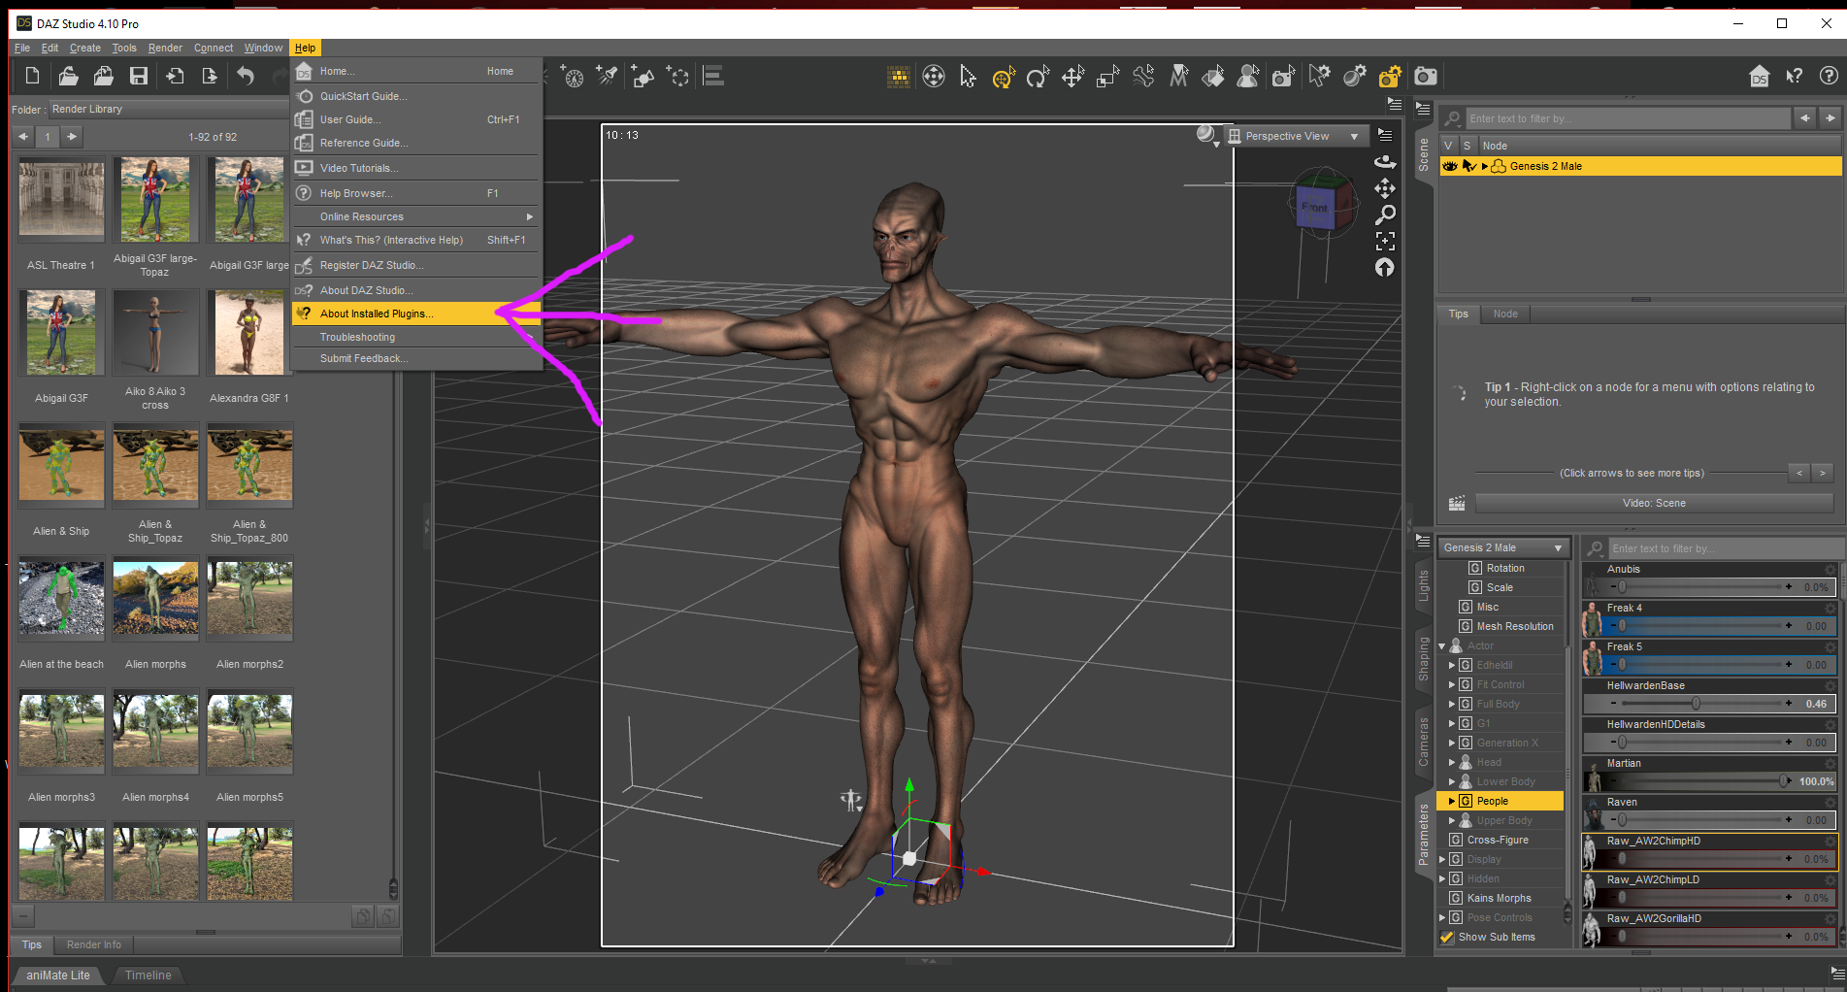Activate the What's This help pointer icon

(x=1795, y=76)
